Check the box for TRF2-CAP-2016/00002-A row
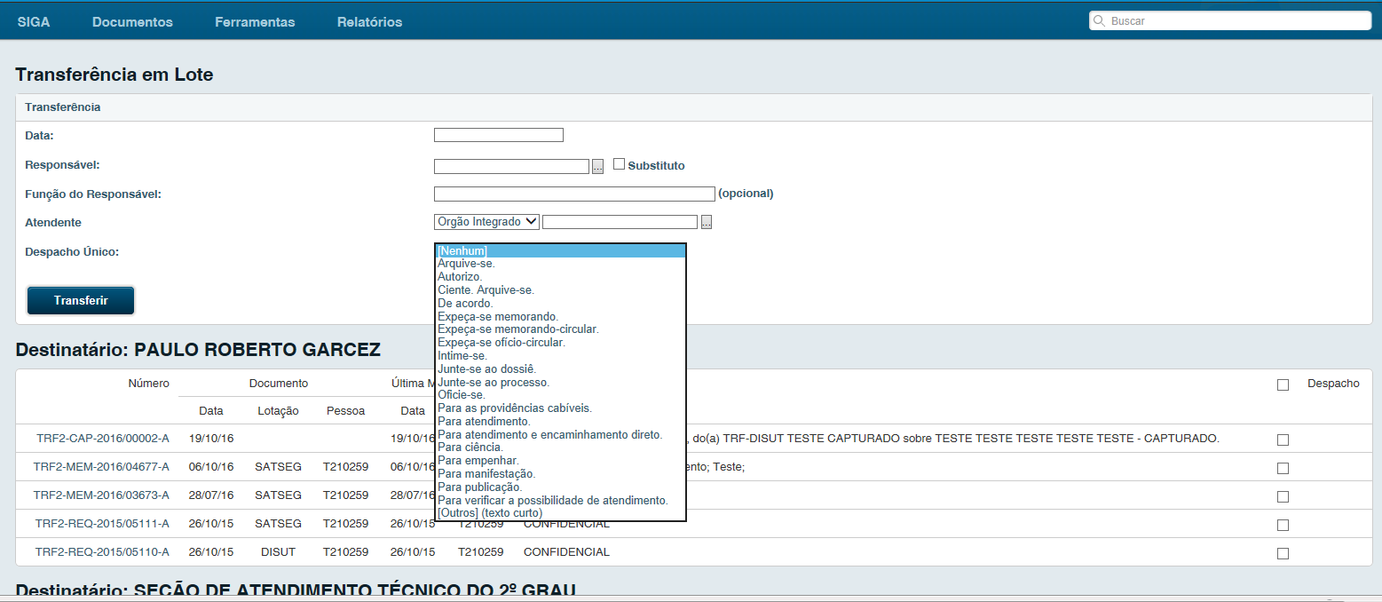This screenshot has width=1382, height=602. tap(1283, 440)
